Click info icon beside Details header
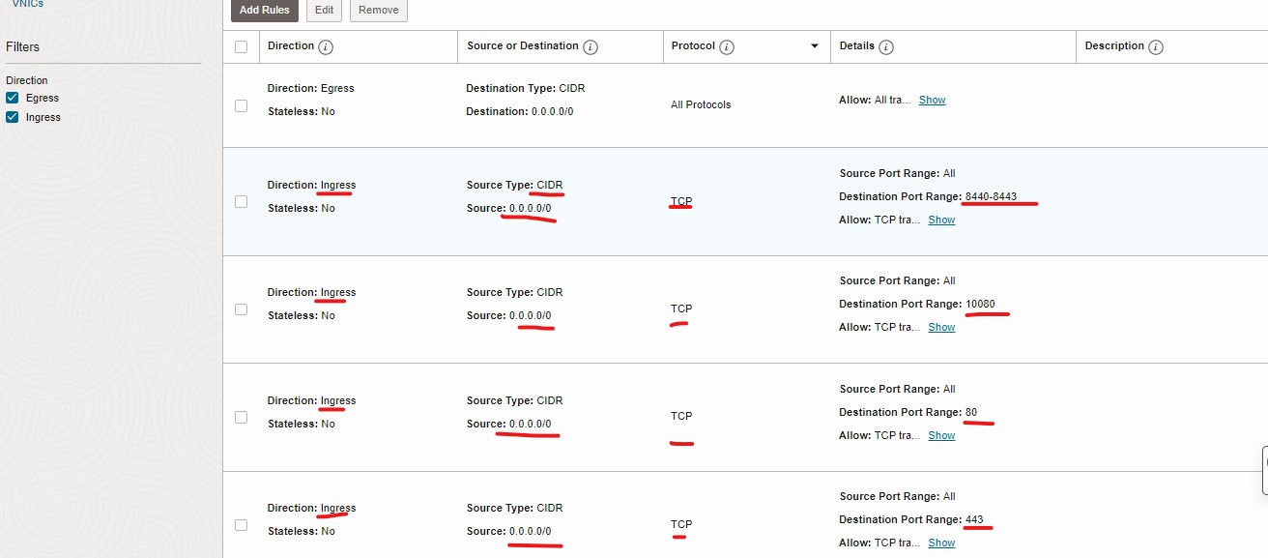The height and width of the screenshot is (558, 1268). pos(886,46)
